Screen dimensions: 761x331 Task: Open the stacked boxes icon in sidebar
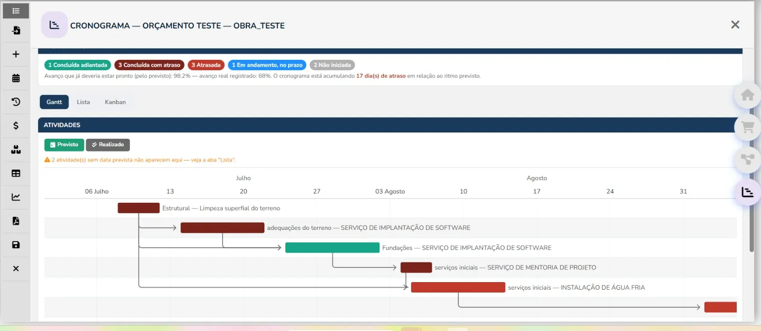[x=16, y=149]
